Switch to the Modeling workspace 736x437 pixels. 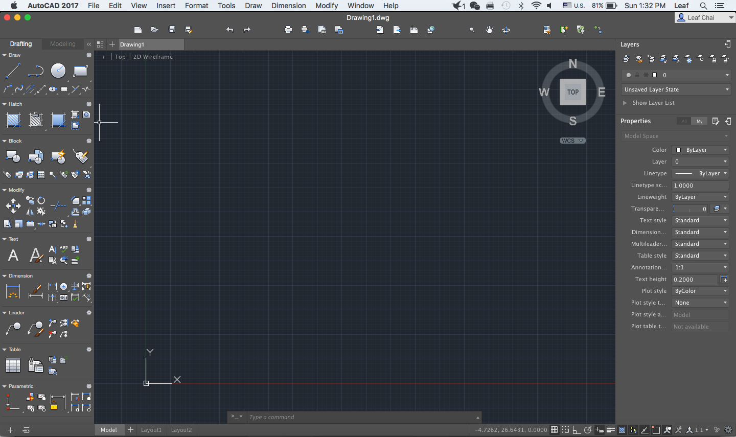pos(62,44)
